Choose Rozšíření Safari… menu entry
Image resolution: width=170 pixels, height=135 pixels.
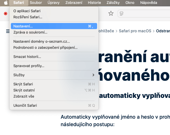point(28,17)
